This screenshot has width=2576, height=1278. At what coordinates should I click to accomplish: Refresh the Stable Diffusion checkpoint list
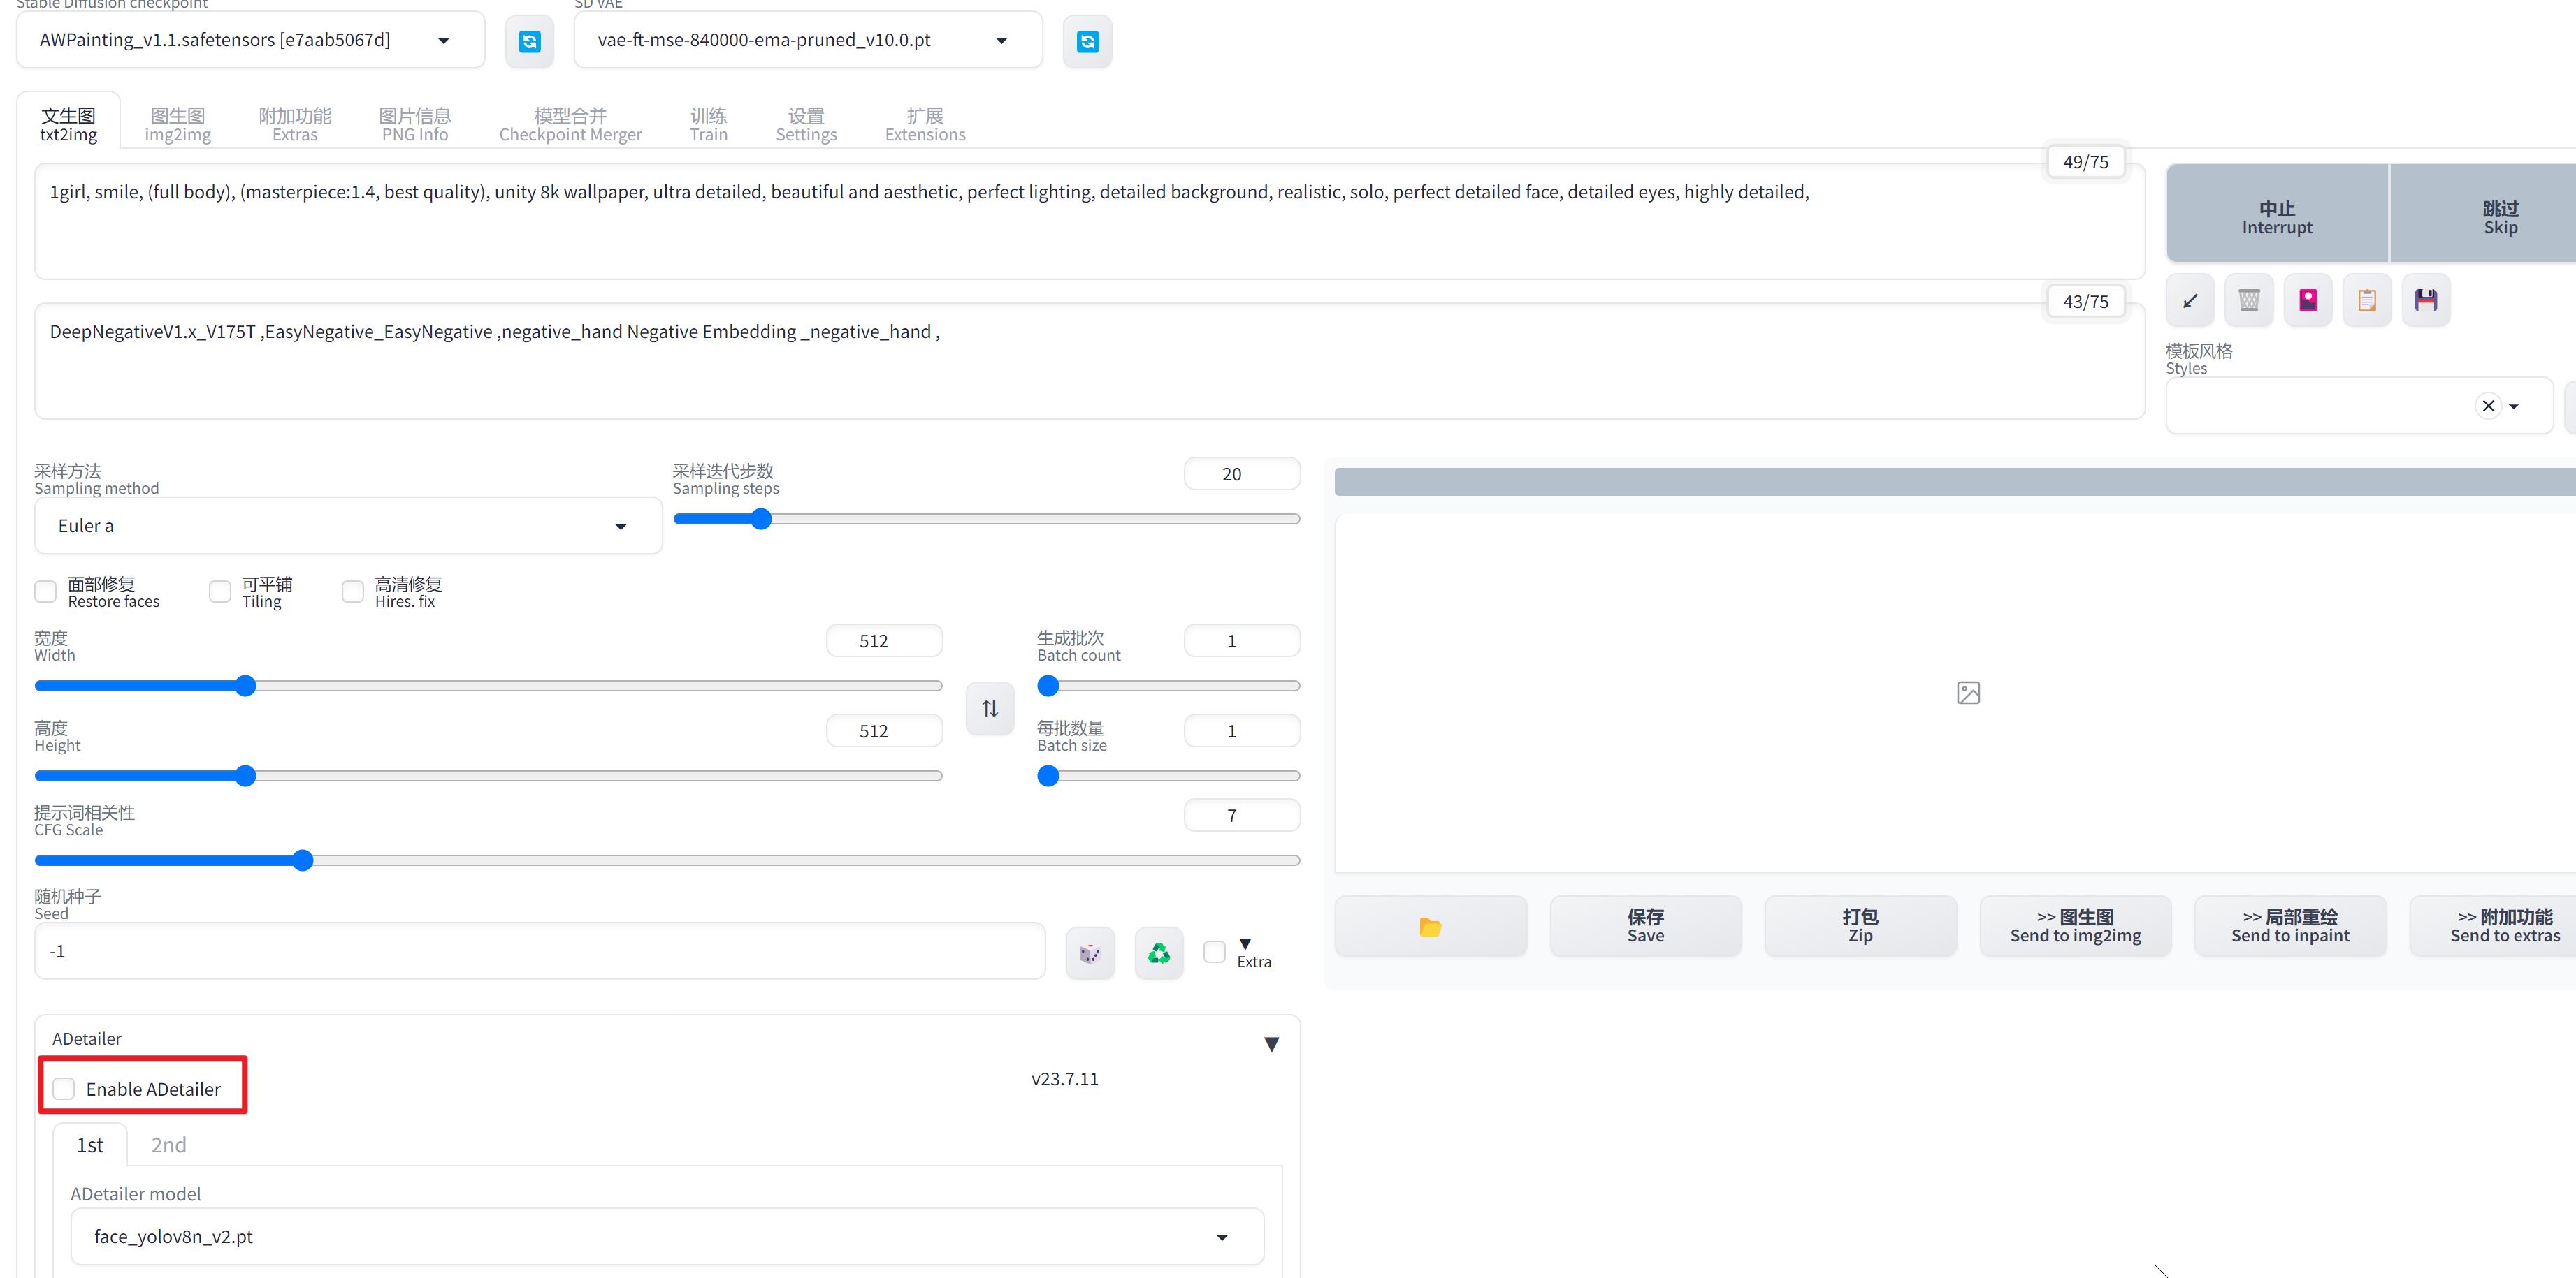(529, 41)
